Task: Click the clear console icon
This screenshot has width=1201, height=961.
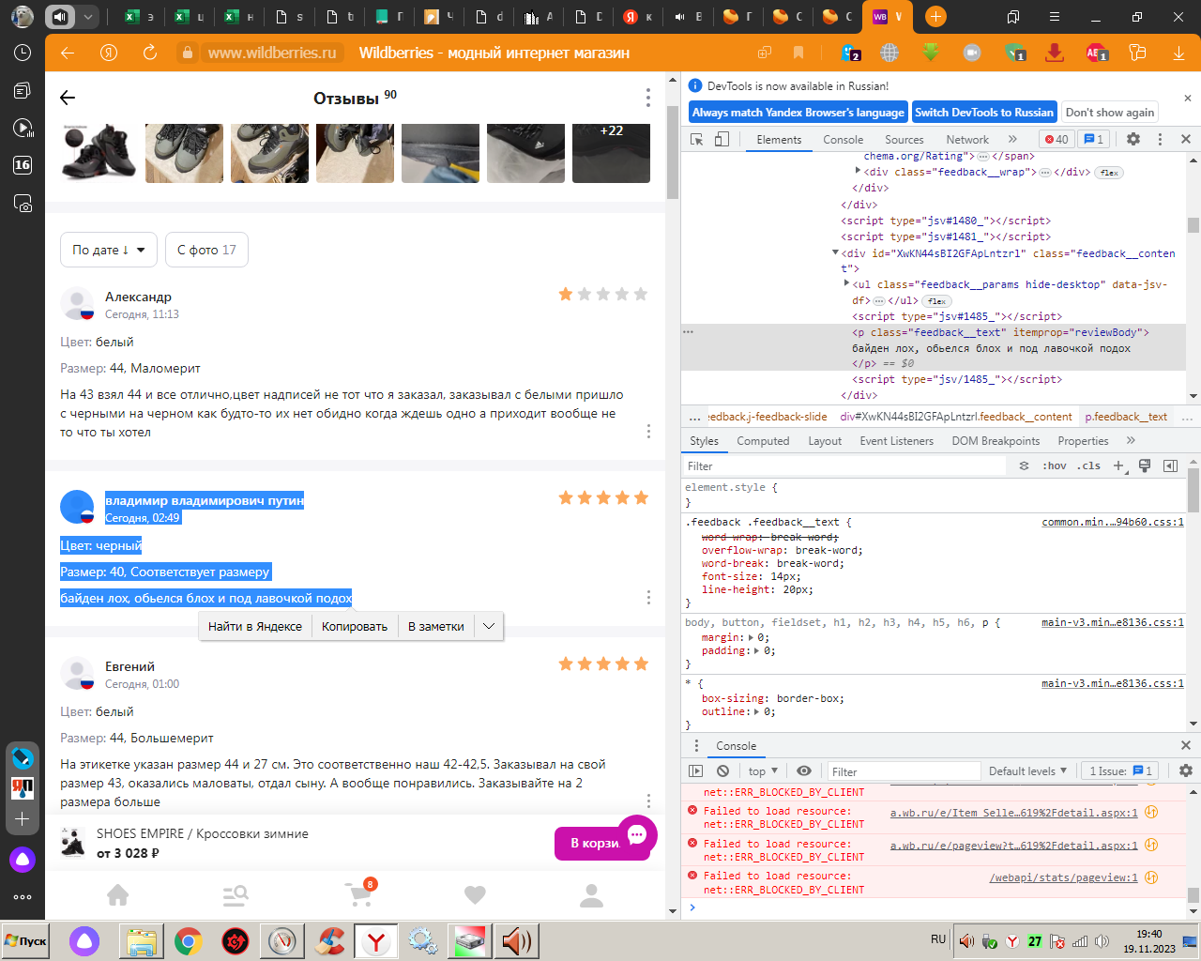Action: [x=722, y=770]
